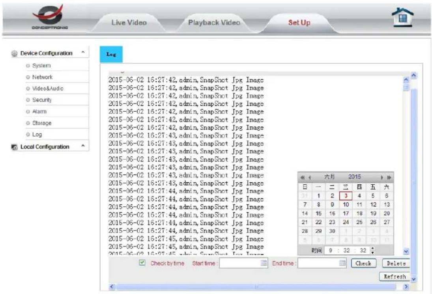Select day 10 in the calendar
432x294 pixels.
[346, 204]
